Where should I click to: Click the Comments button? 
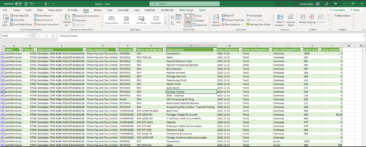point(337,10)
